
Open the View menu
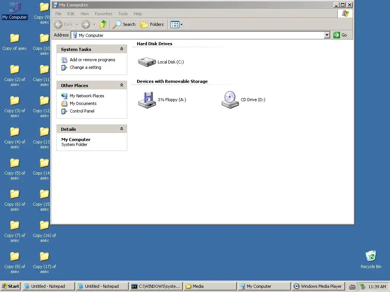click(85, 14)
